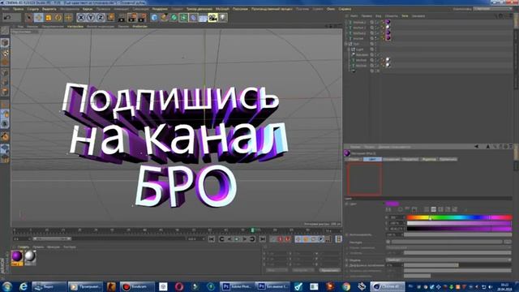Select the HSV color mode icon
519x292 pixels.
click(x=434, y=209)
